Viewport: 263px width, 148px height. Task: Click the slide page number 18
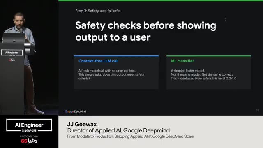258,111
